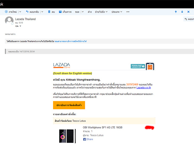The width and height of the screenshot is (194, 145).
Task: Click the orange delivery rating button
Action: coord(69,105)
